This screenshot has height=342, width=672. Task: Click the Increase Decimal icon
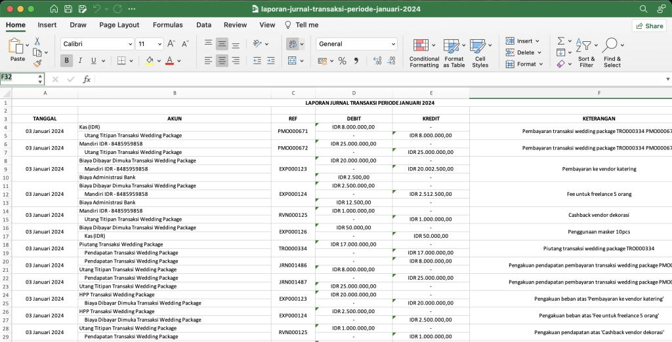[377, 61]
